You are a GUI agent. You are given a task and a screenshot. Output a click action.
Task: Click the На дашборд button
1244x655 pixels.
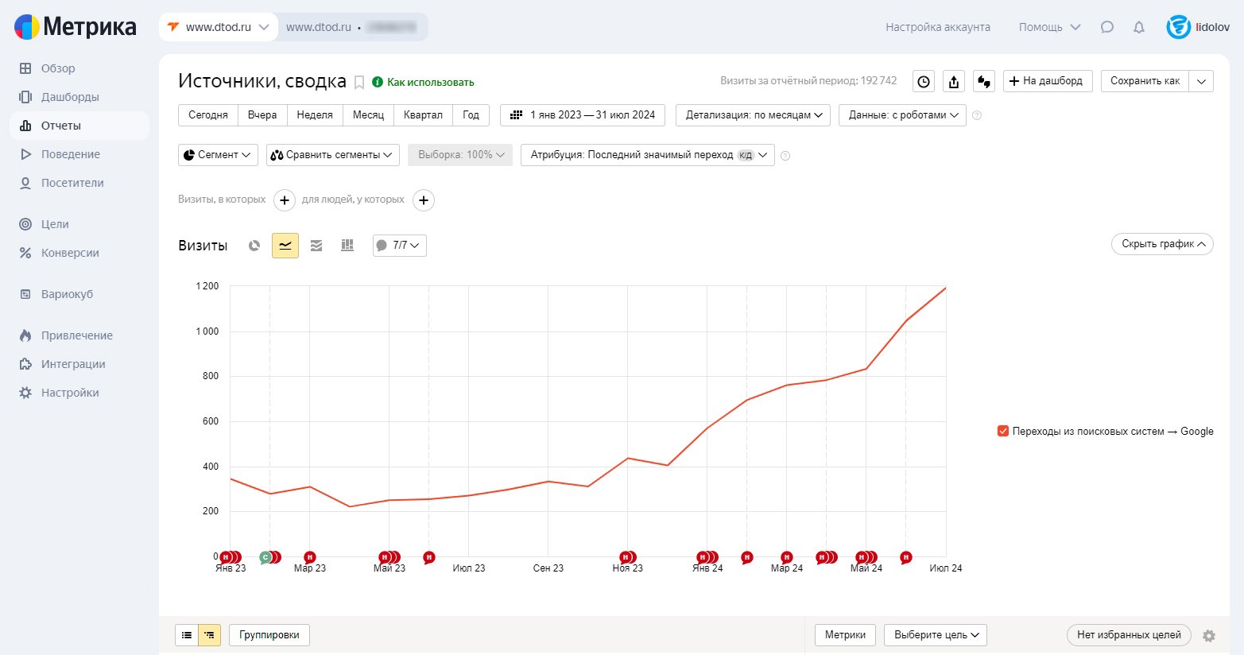coord(1048,81)
